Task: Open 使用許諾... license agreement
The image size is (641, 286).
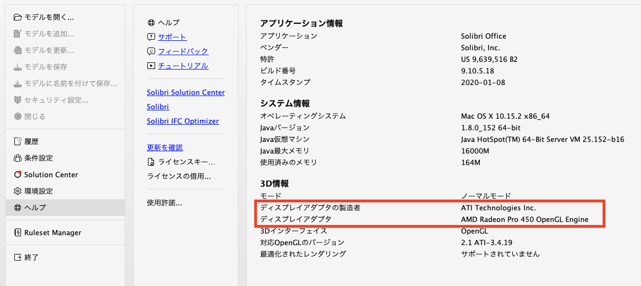Action: point(165,203)
